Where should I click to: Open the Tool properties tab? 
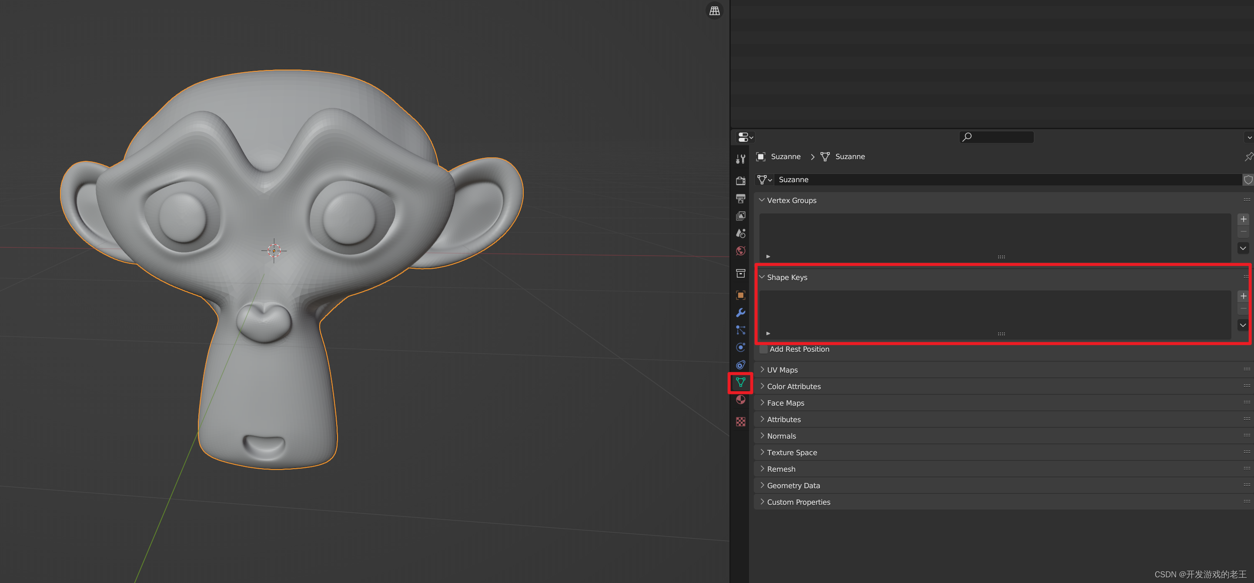[x=740, y=159]
